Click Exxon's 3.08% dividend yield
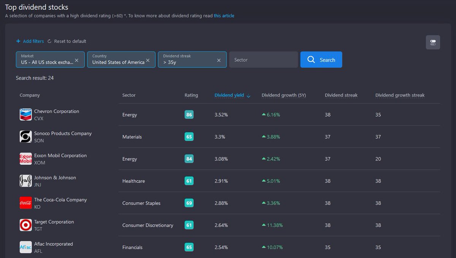The width and height of the screenshot is (456, 258). click(221, 159)
